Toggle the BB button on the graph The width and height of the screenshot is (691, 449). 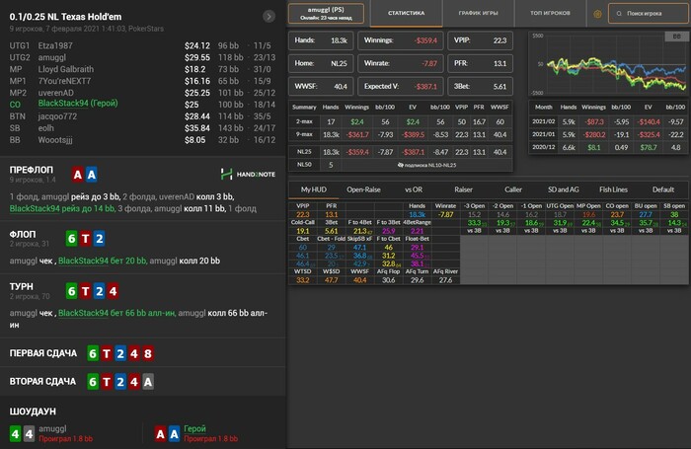click(676, 37)
